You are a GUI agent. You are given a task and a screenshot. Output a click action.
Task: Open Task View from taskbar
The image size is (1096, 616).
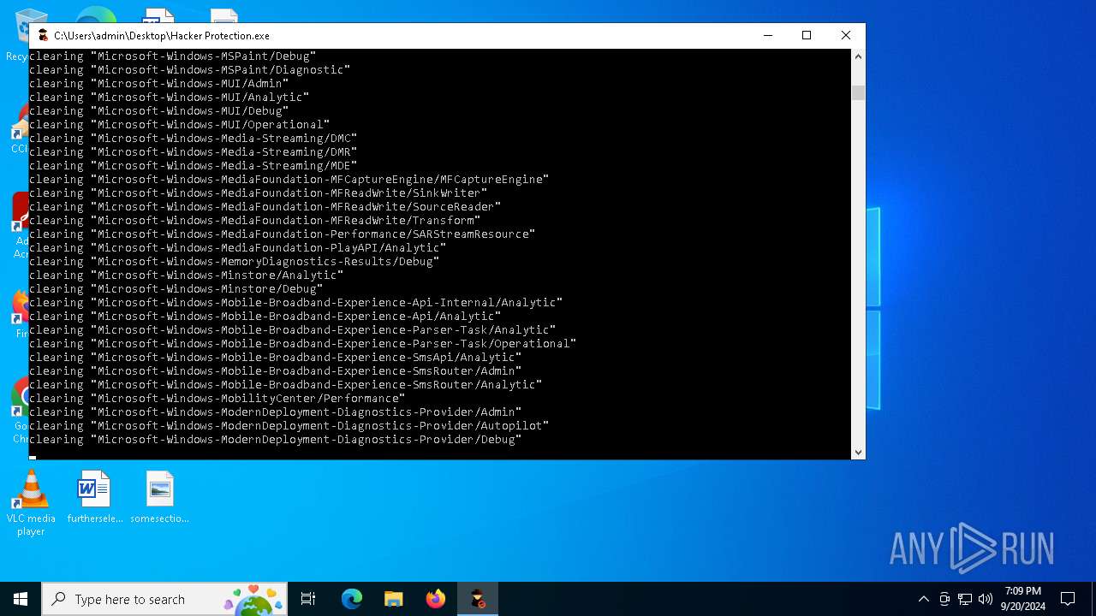click(308, 599)
